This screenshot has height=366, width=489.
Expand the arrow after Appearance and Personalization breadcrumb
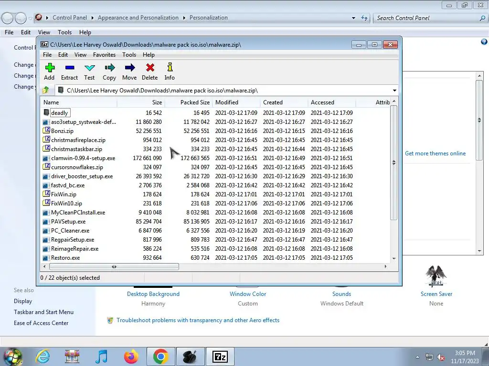[x=184, y=18]
